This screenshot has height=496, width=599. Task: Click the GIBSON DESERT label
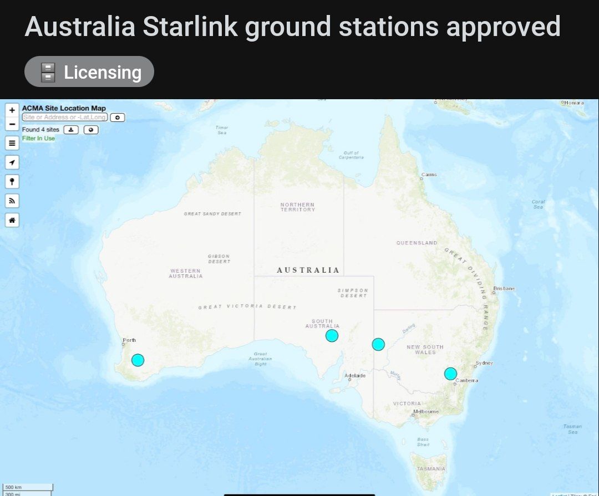click(219, 259)
